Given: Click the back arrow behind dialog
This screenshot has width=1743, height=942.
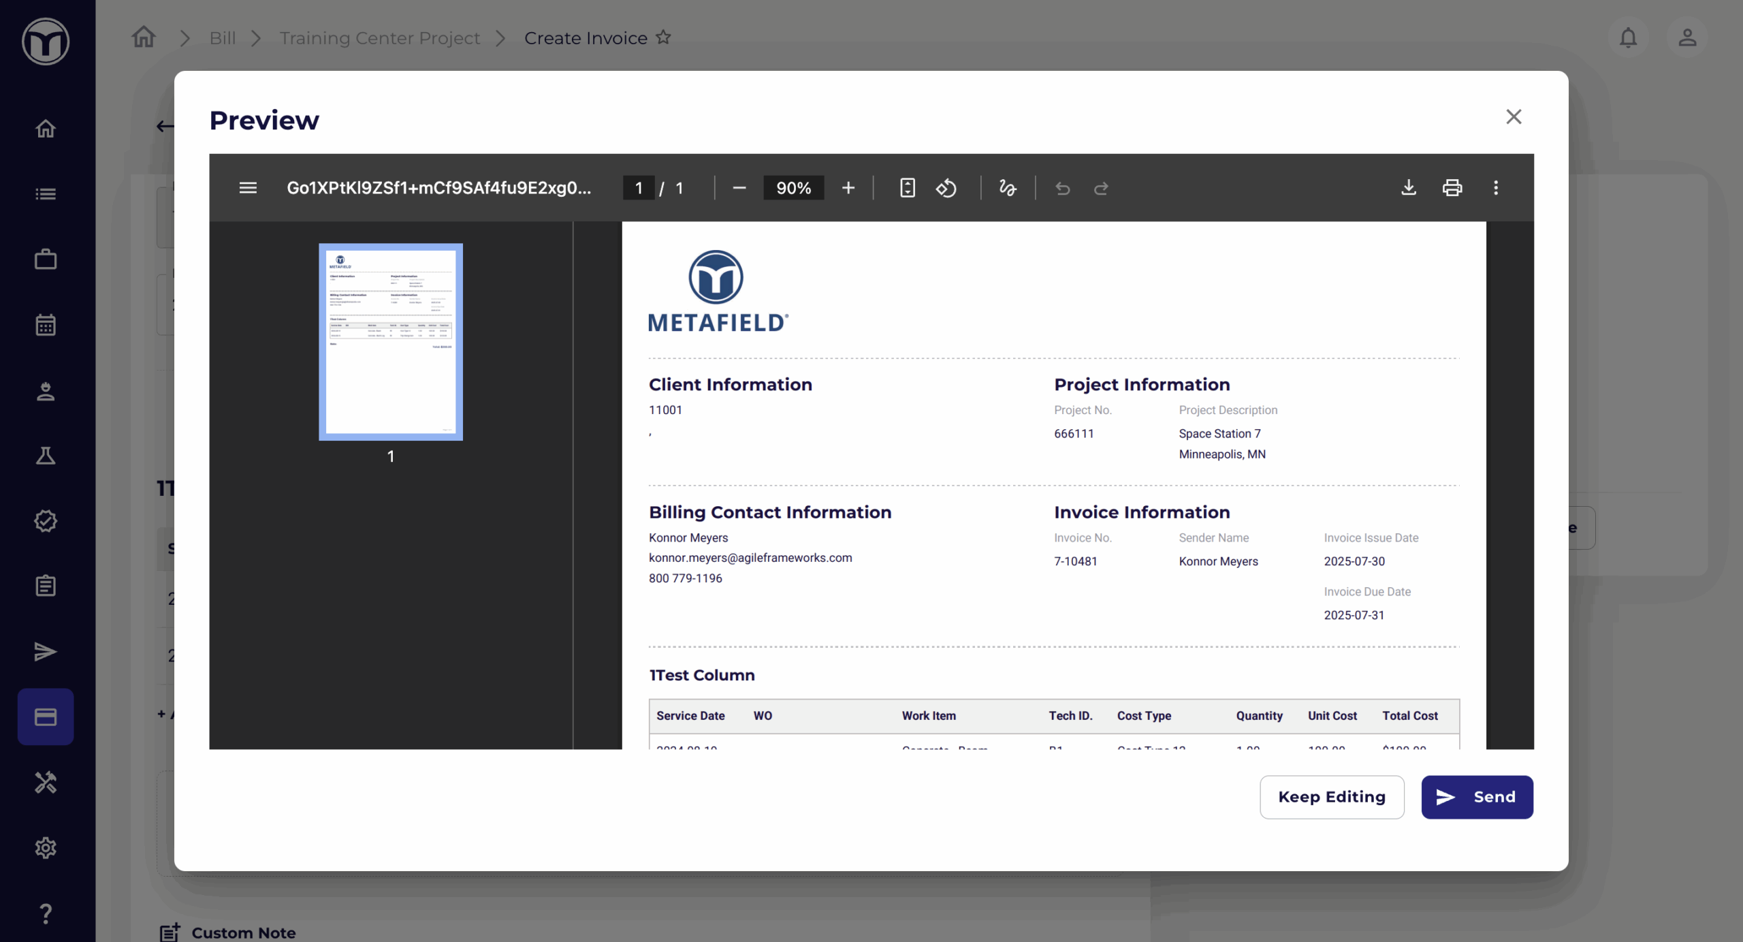Looking at the screenshot, I should click(x=164, y=126).
